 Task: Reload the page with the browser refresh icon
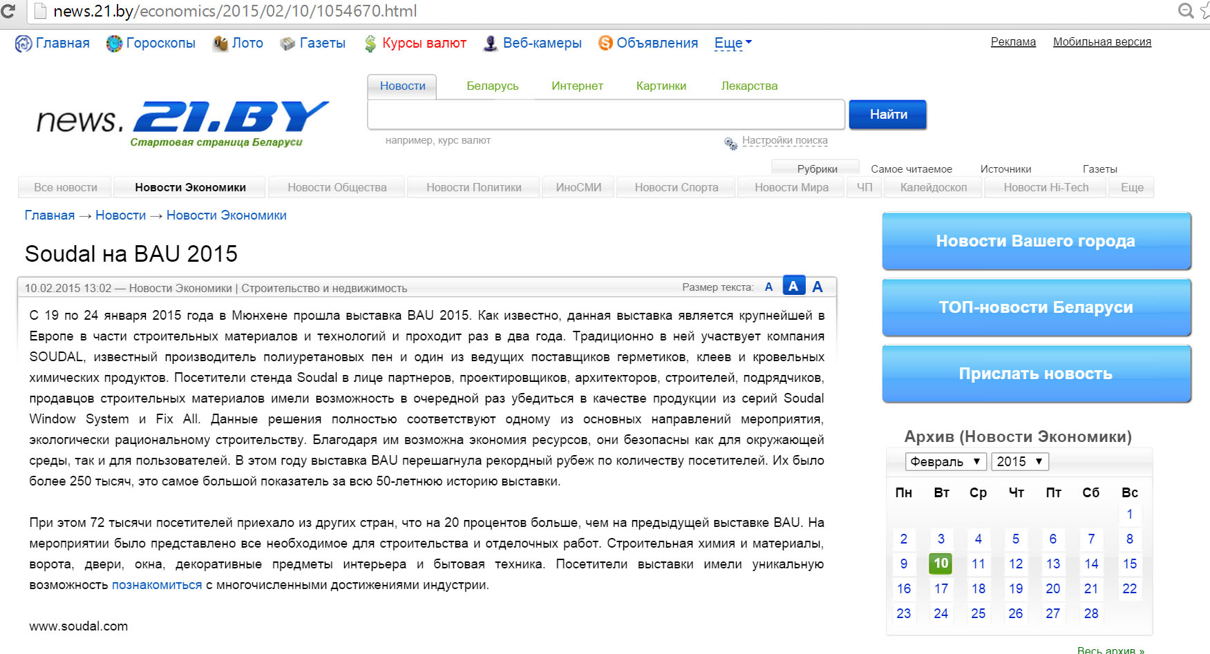click(x=8, y=11)
